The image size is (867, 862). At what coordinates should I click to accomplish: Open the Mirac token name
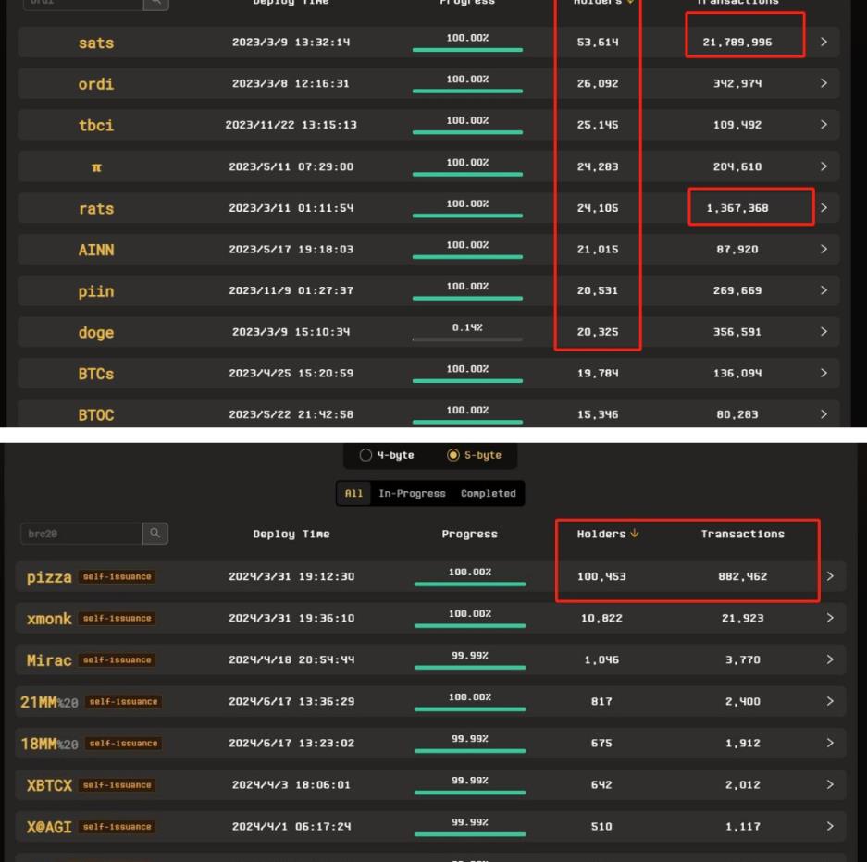49,659
